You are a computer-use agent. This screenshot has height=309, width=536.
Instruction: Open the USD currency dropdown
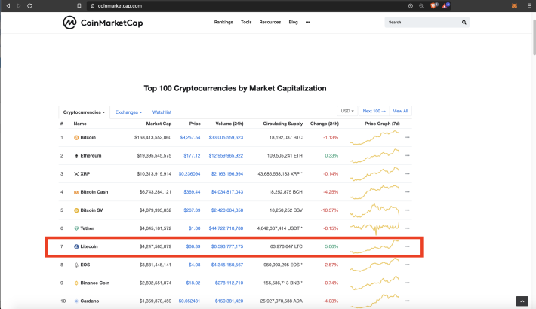click(x=347, y=111)
